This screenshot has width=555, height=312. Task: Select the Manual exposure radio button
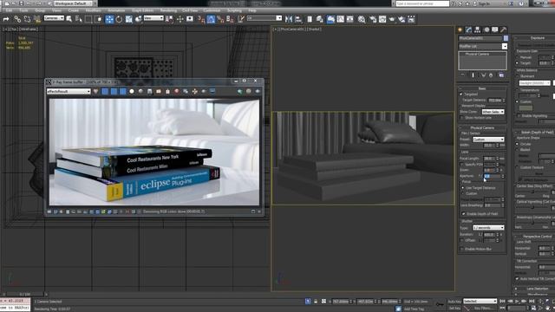(x=517, y=57)
